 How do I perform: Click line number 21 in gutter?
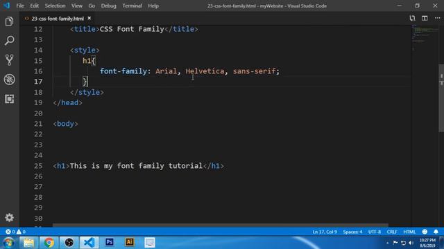[38, 124]
